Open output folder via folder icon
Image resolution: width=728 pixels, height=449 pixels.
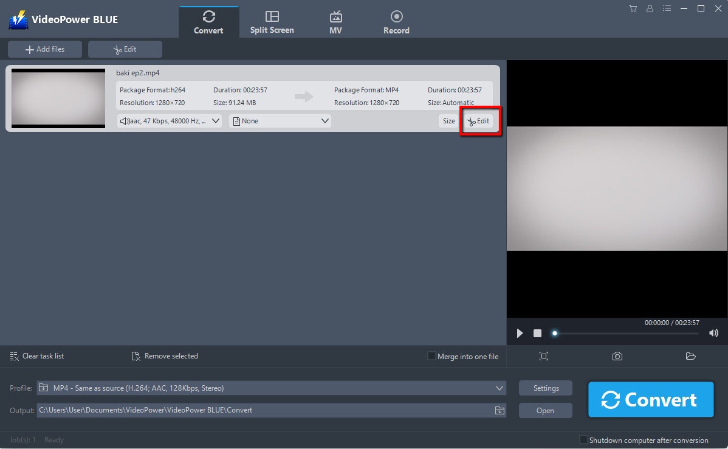(x=690, y=356)
